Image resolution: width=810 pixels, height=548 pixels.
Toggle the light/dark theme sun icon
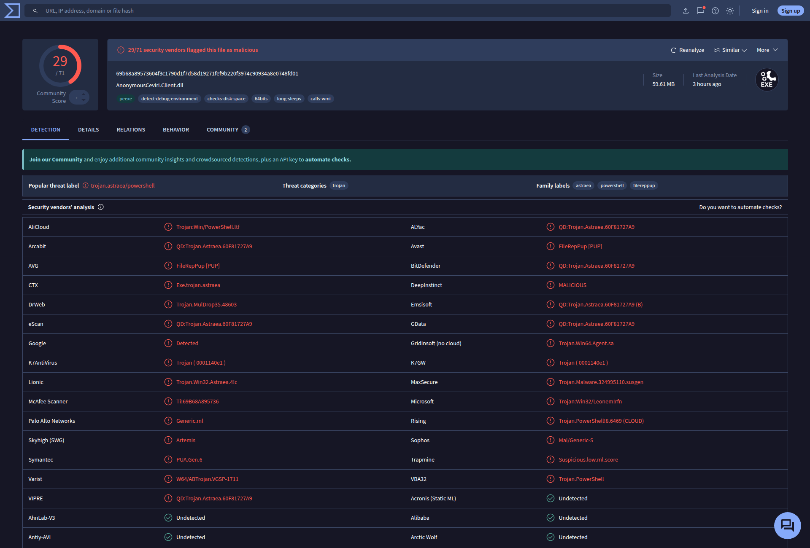[x=730, y=11]
